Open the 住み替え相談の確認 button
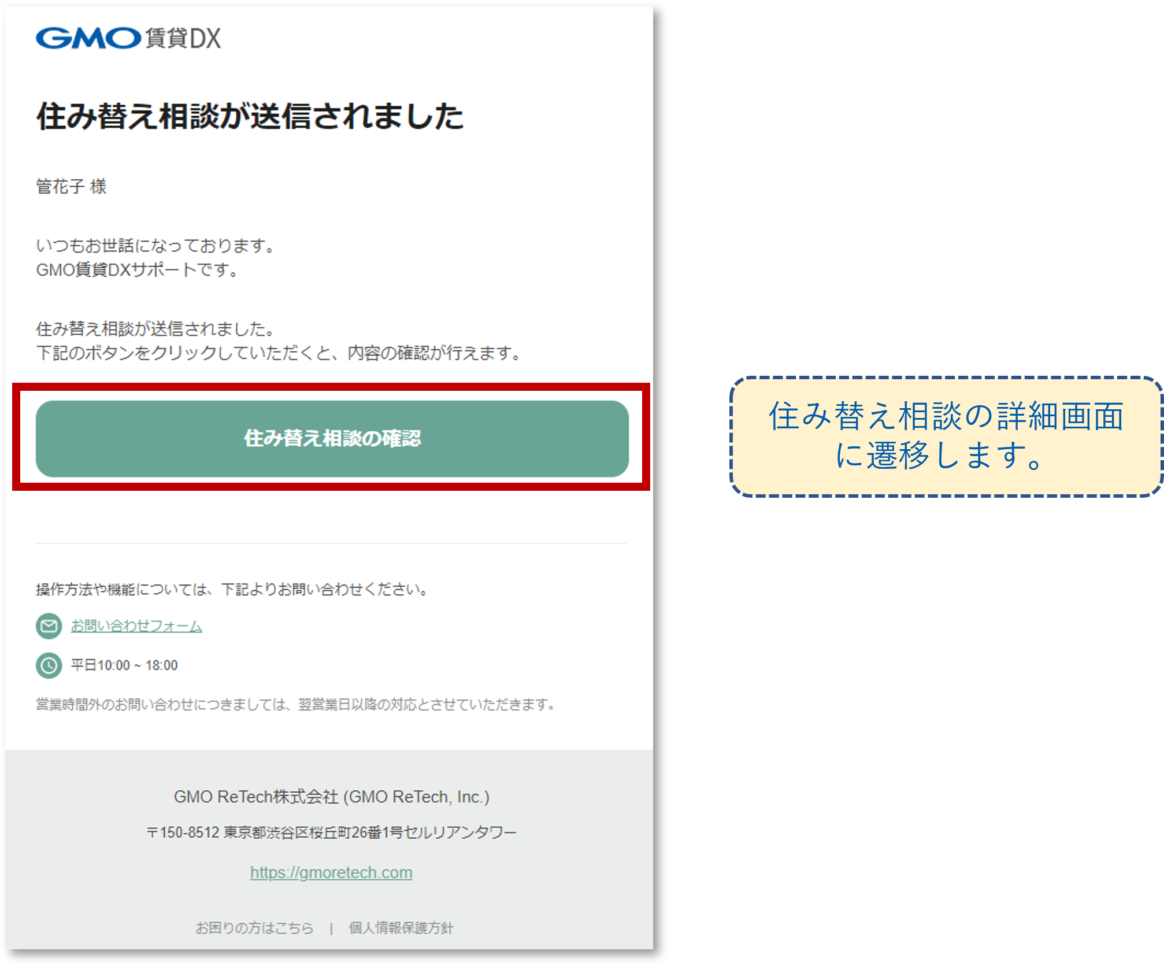1164x966 pixels. 332,439
